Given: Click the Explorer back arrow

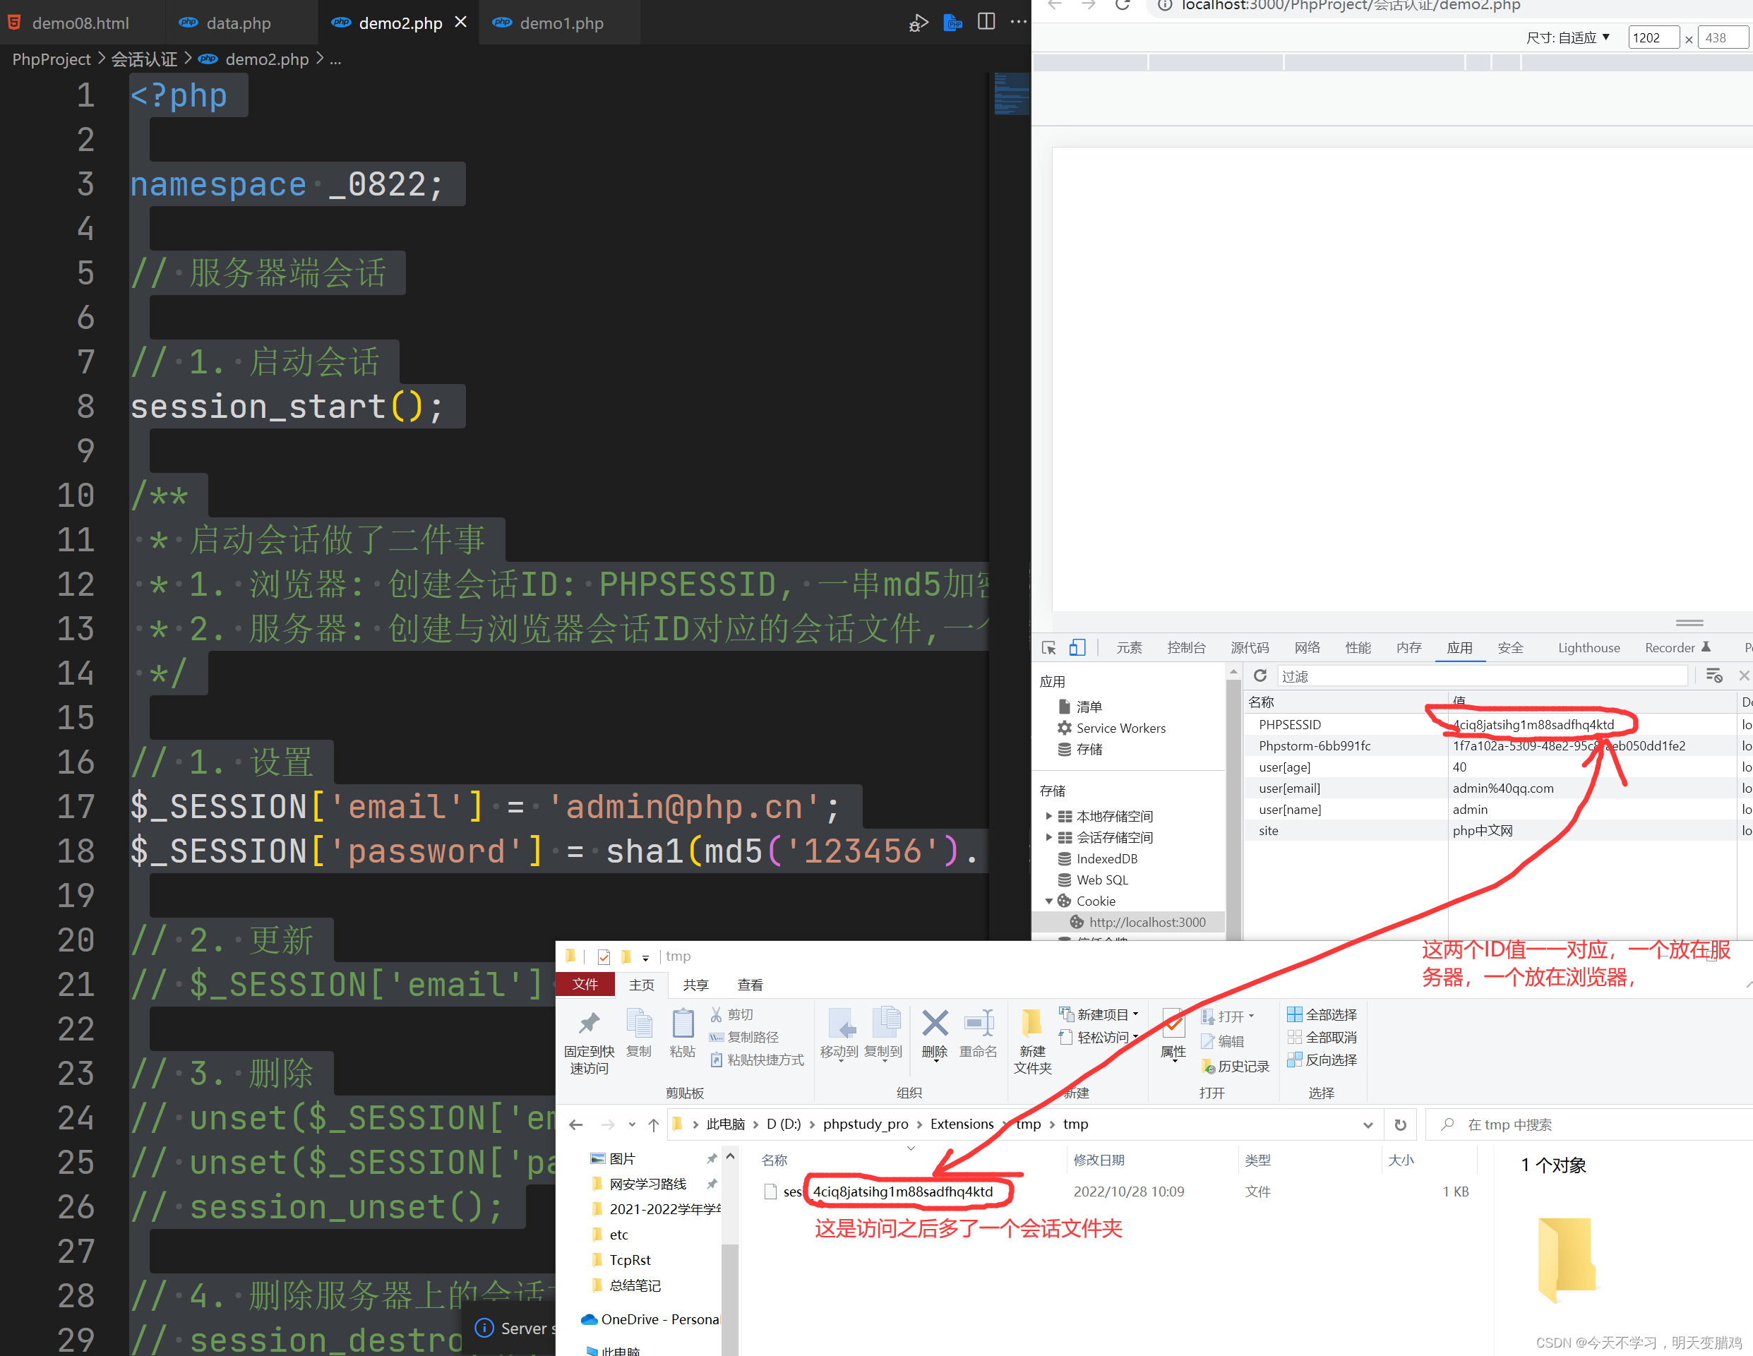Looking at the screenshot, I should click(575, 1124).
